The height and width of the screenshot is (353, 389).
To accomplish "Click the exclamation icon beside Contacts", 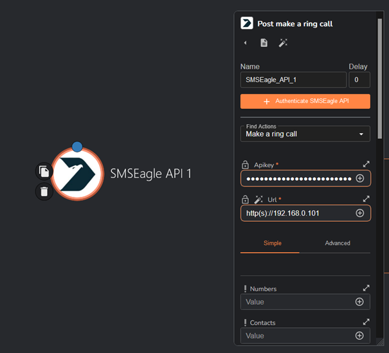I will click(x=245, y=323).
